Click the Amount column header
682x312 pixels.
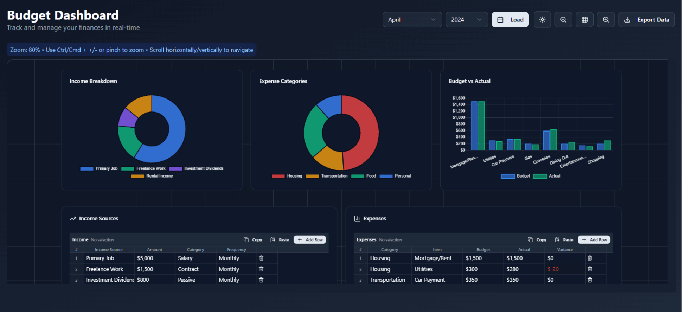pos(155,250)
